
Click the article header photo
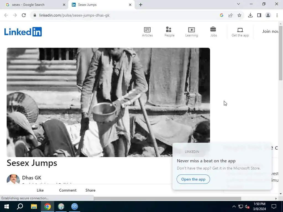click(x=108, y=102)
